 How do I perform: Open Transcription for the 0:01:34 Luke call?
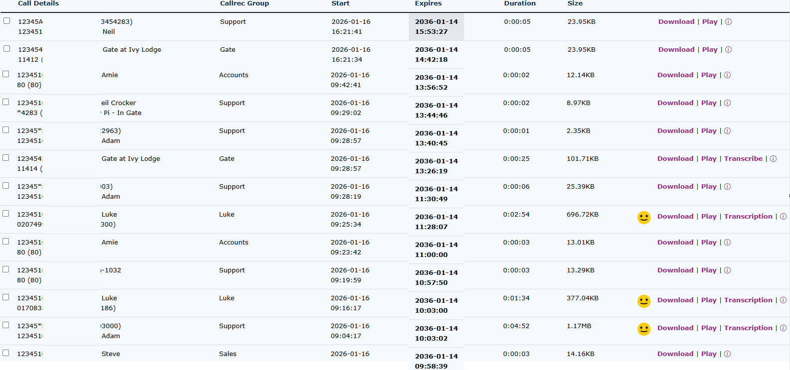748,300
